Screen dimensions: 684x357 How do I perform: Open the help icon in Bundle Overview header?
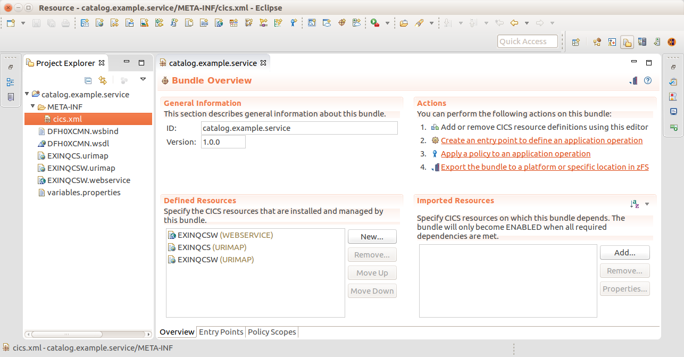[648, 81]
